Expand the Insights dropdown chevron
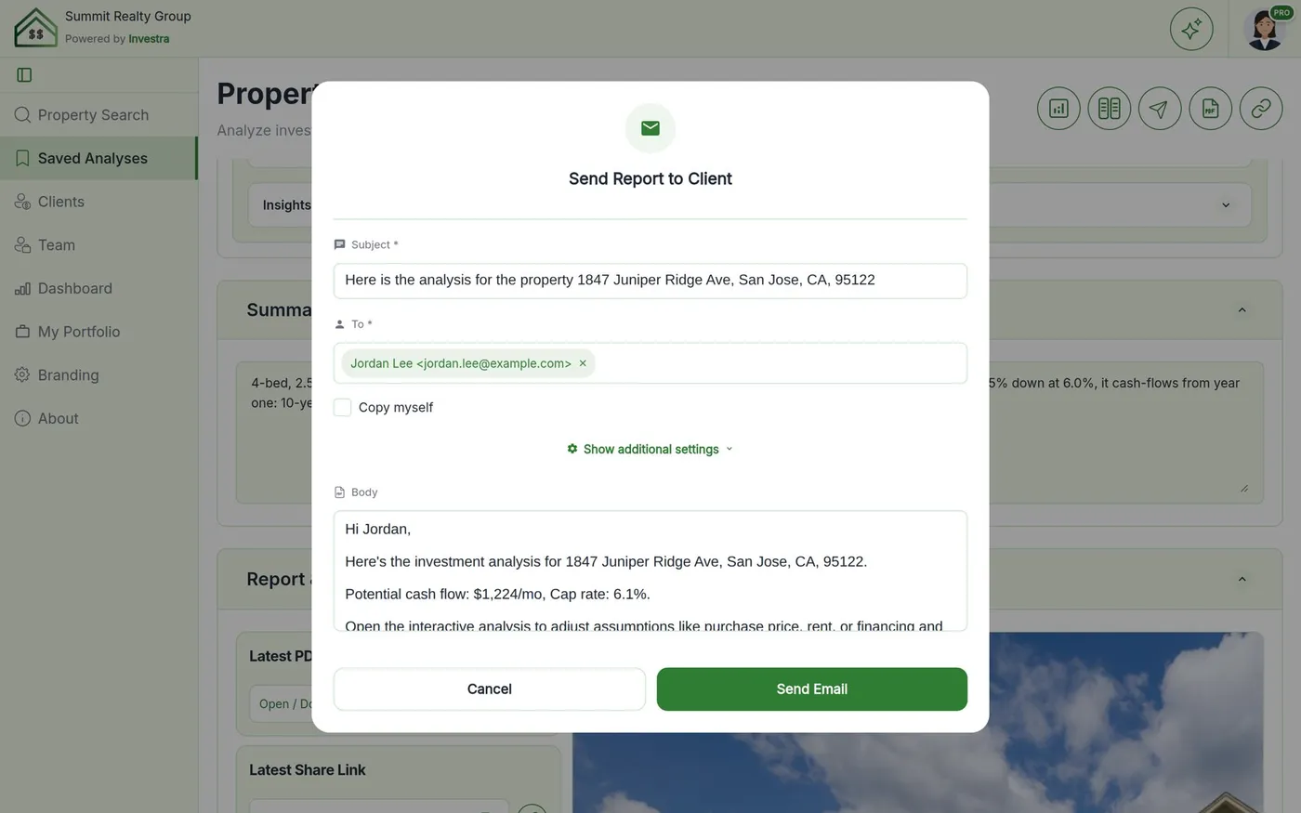 (1226, 205)
